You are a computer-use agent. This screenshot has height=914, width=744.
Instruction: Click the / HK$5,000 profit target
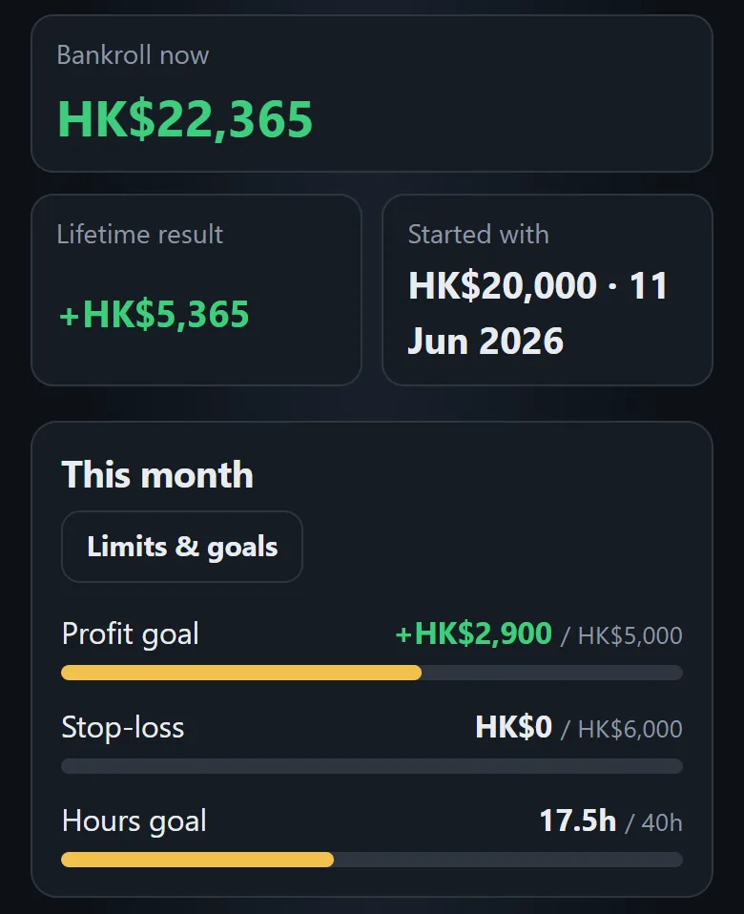622,636
